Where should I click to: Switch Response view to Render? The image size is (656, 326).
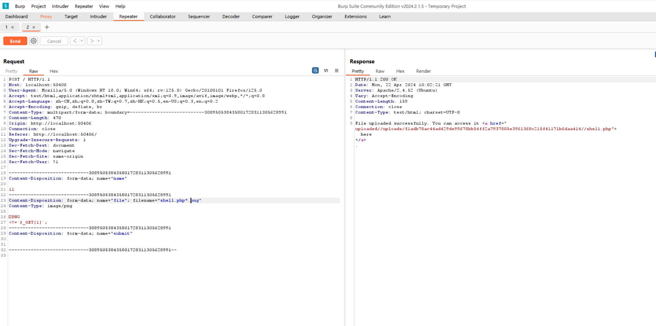[x=423, y=71]
